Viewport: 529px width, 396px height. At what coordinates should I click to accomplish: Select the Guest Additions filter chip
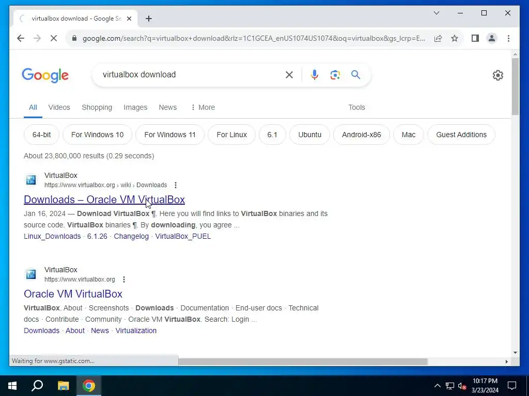[461, 135]
